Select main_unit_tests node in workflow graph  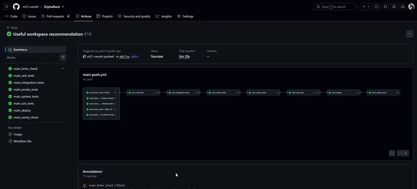point(143,93)
